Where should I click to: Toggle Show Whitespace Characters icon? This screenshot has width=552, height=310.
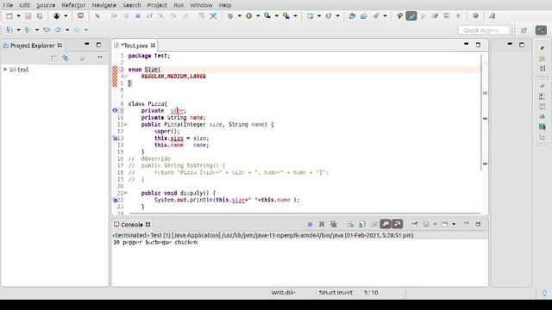pyautogui.click(x=458, y=15)
